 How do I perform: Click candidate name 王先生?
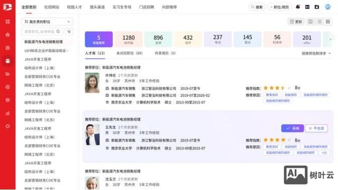pyautogui.click(x=111, y=127)
